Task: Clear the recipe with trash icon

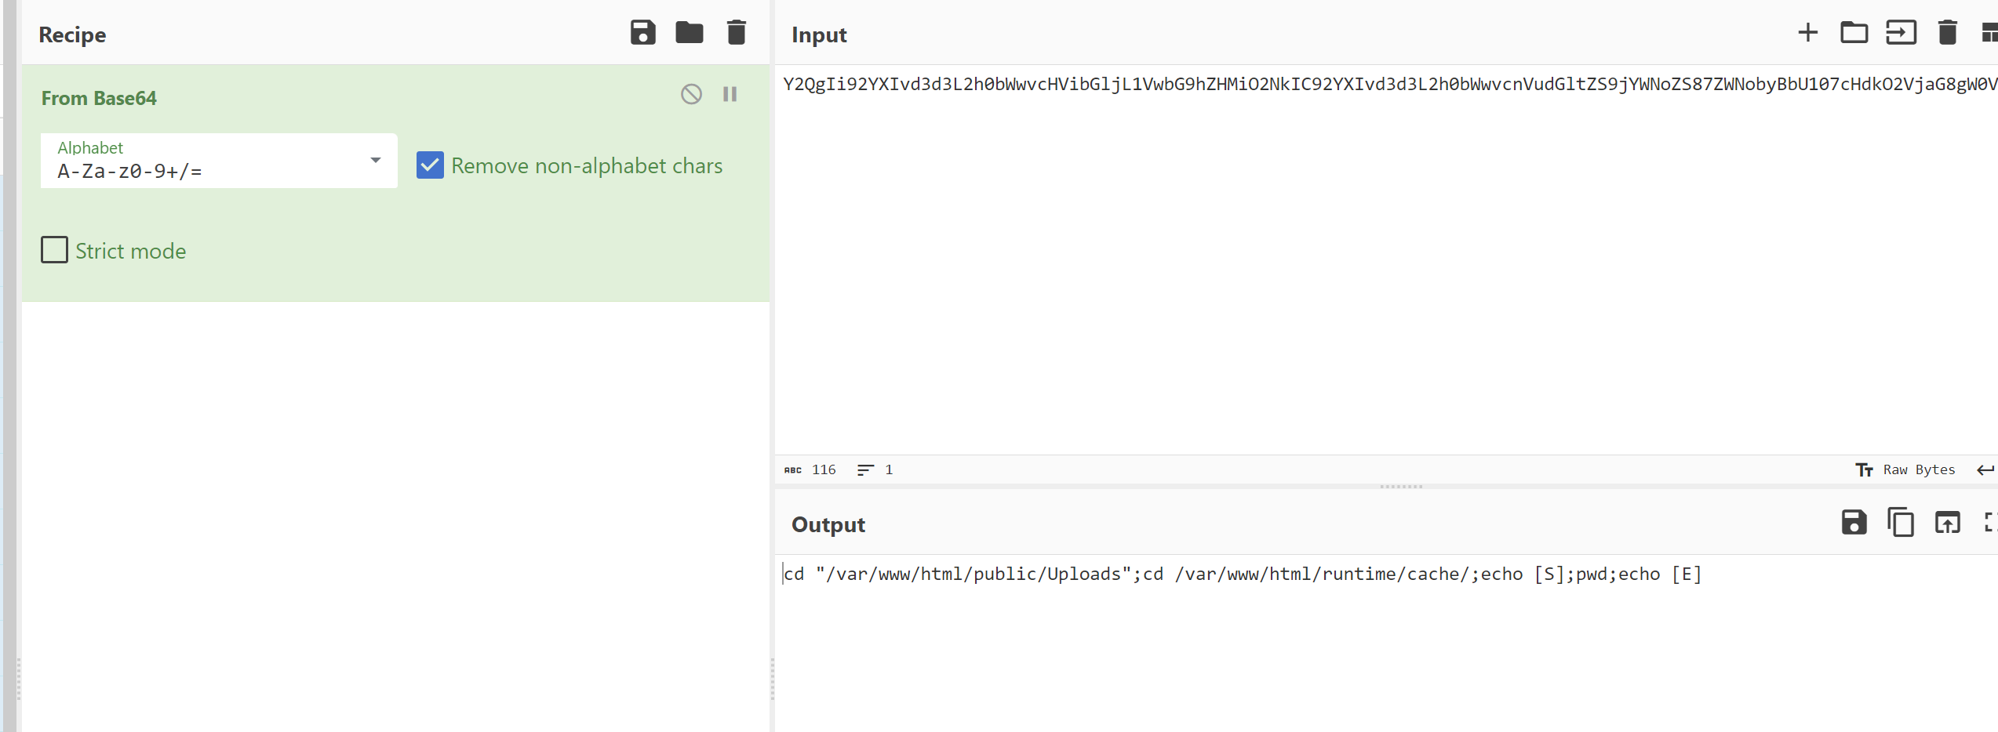Action: point(736,33)
